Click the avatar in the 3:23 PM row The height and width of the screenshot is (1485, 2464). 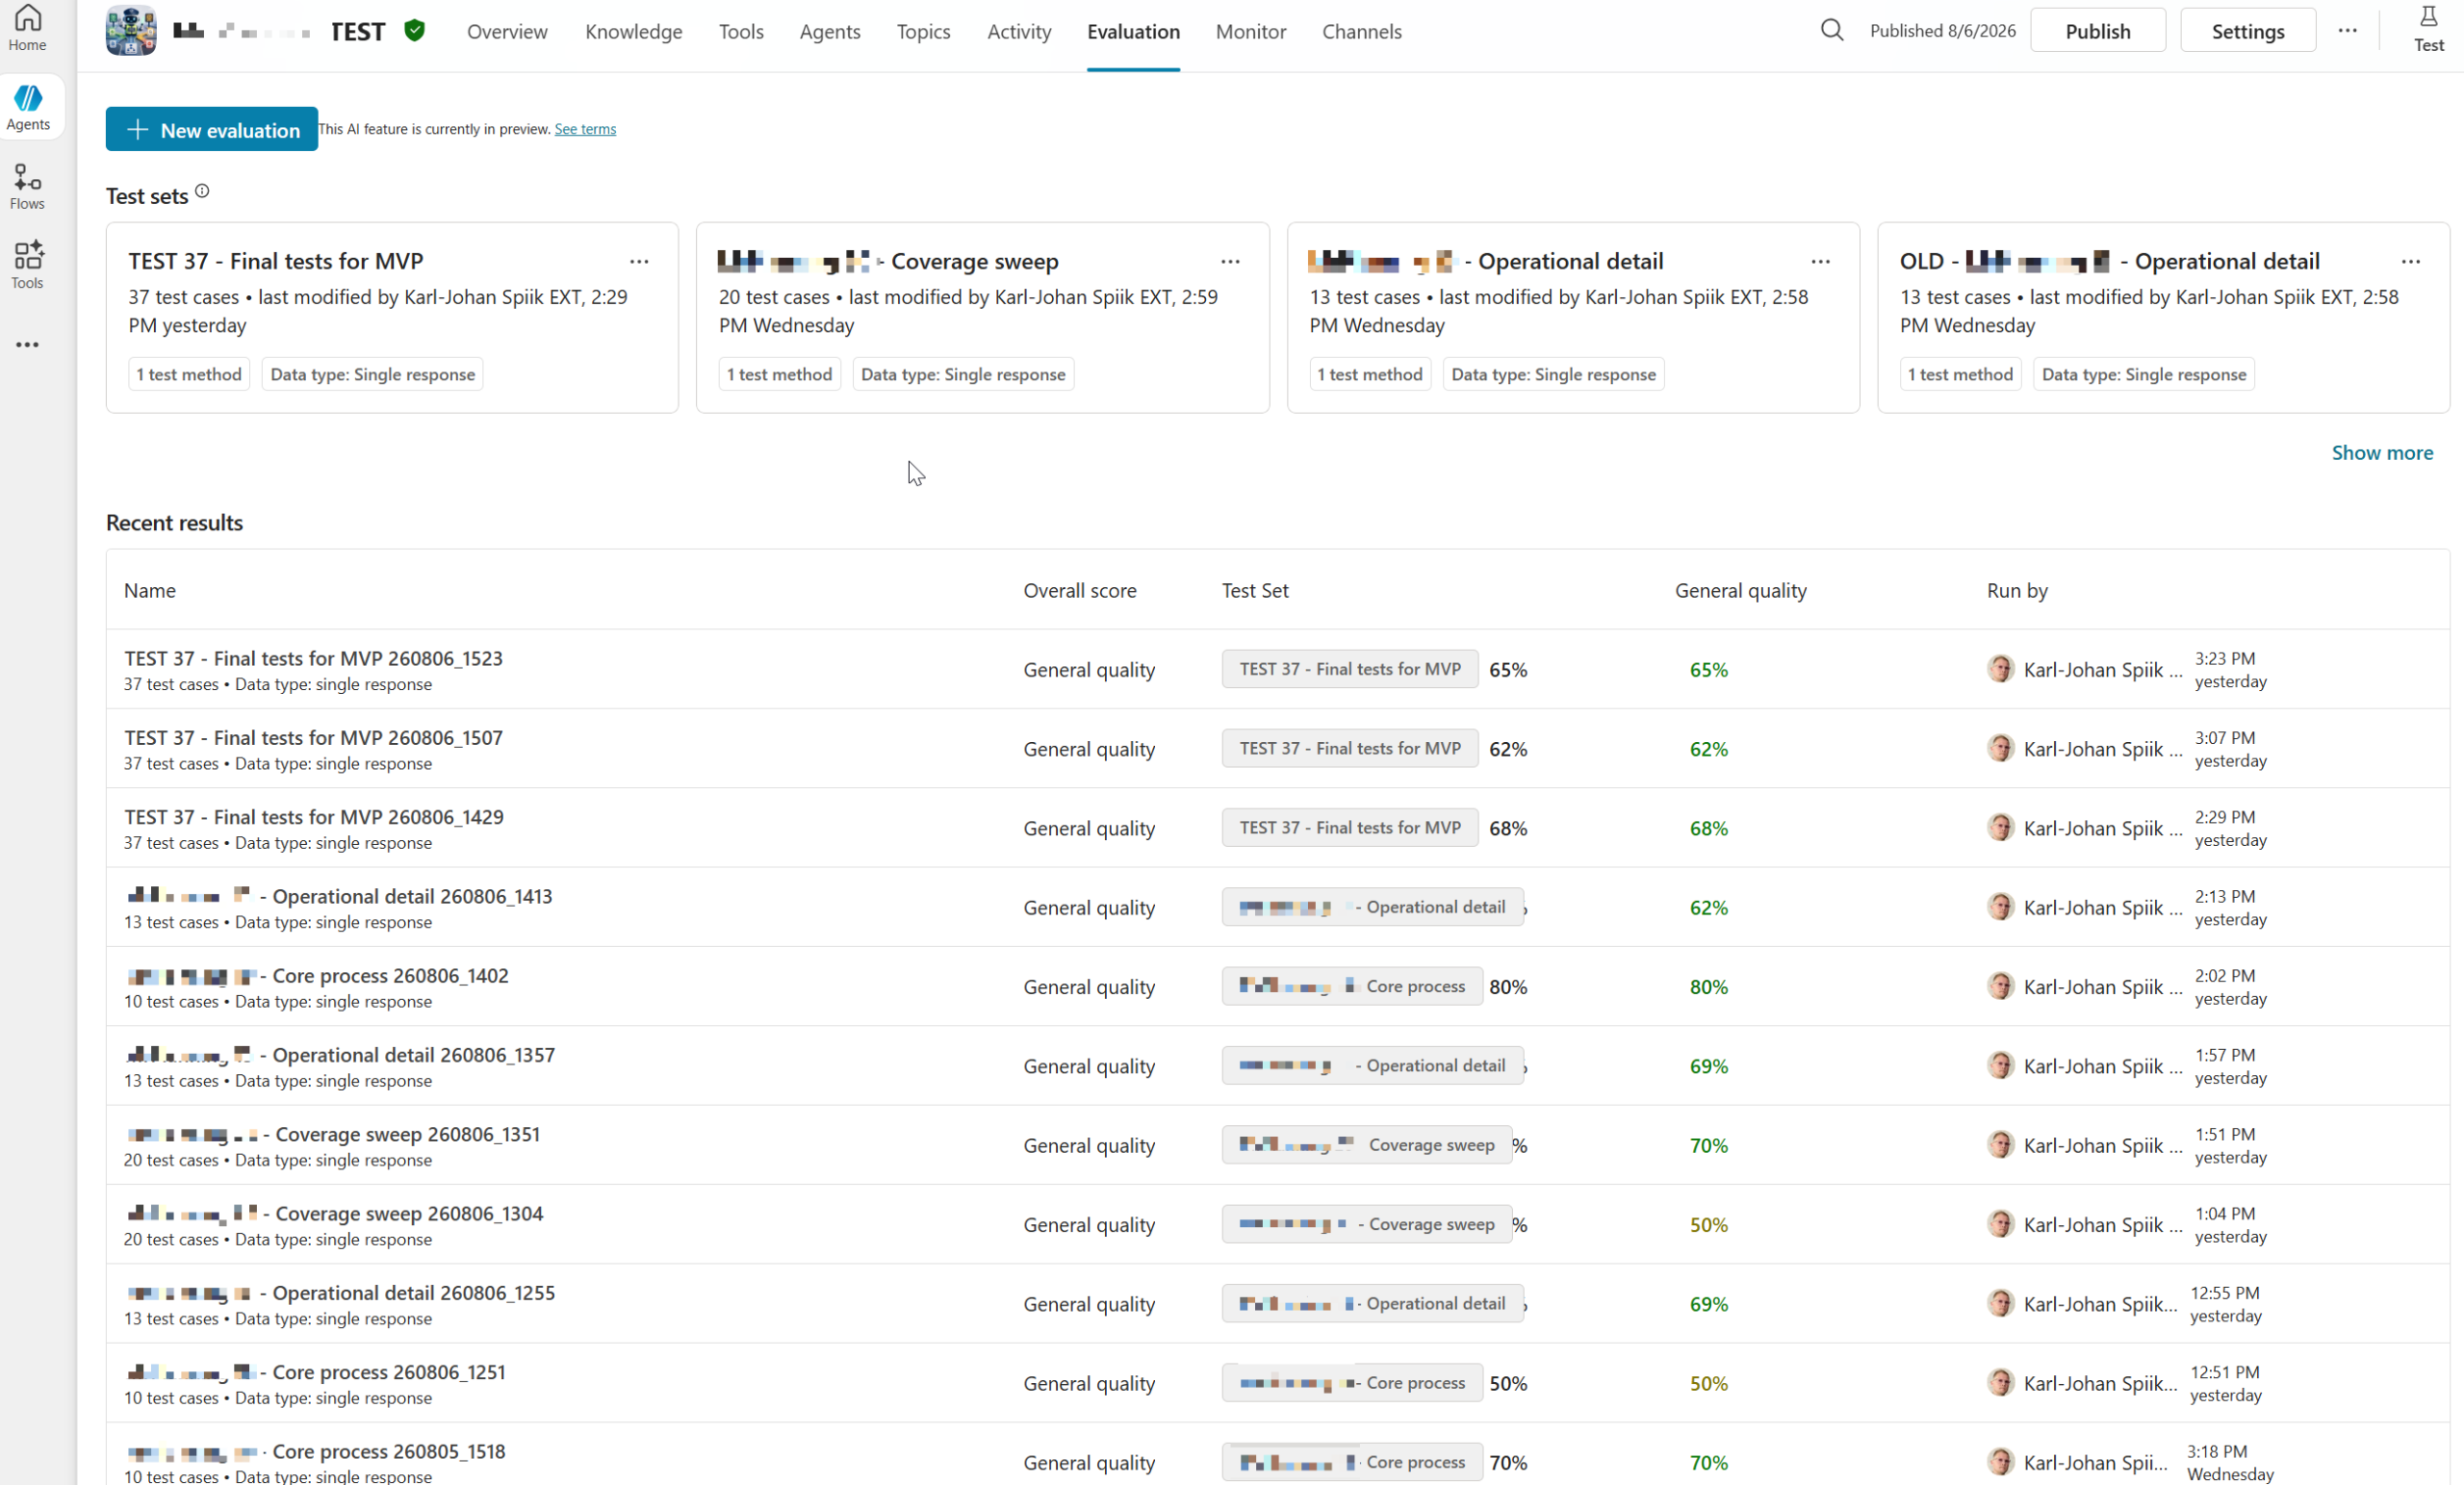[2000, 669]
